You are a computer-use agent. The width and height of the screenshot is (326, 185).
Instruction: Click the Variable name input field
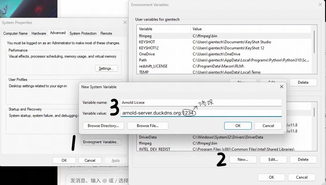(x=201, y=103)
